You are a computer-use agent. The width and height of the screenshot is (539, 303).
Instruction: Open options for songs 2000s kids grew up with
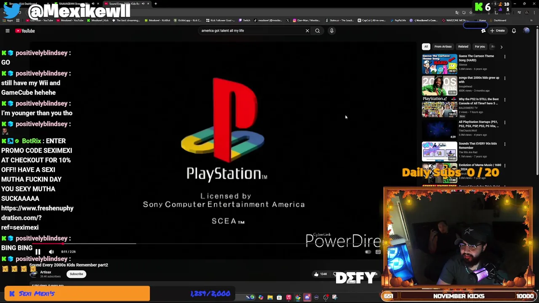(x=505, y=78)
